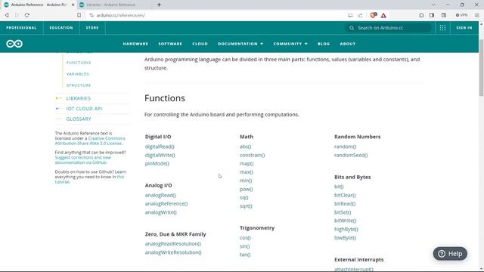This screenshot has width=484, height=272.
Task: Open the randomSeed() reference link
Action: [x=351, y=155]
